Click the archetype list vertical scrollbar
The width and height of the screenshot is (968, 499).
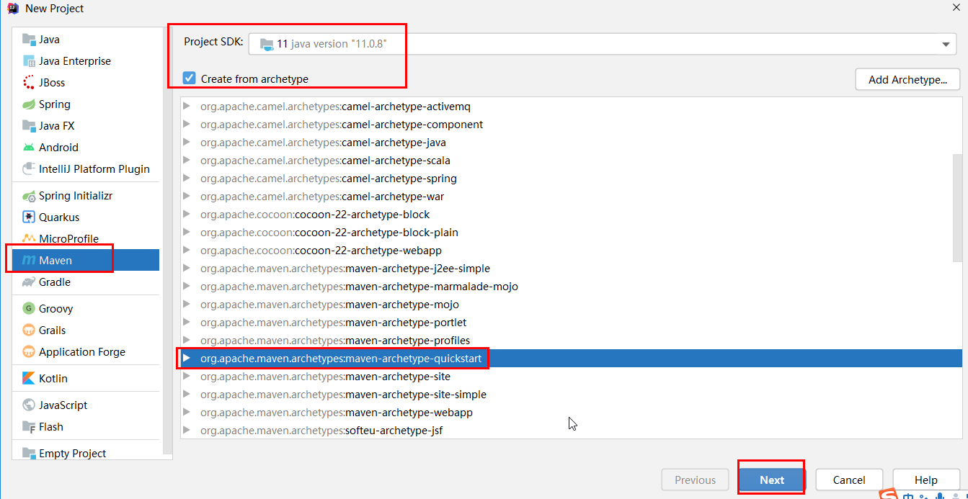coord(957,207)
